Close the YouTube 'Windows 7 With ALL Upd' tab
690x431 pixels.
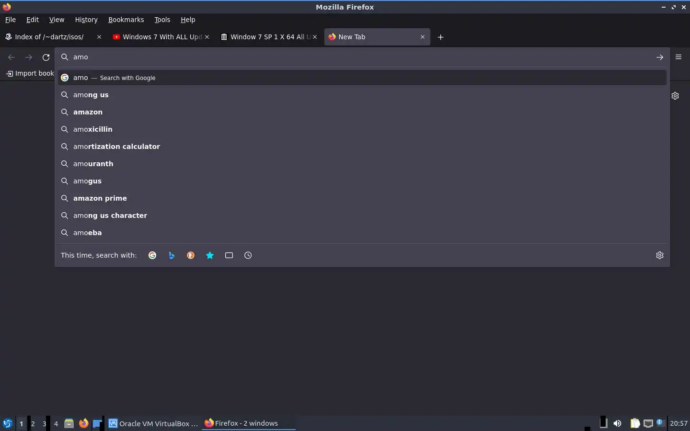pos(207,37)
